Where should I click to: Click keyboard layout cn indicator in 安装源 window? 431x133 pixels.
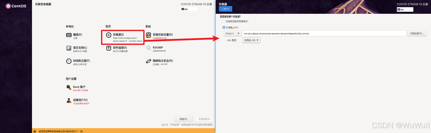click(x=405, y=9)
